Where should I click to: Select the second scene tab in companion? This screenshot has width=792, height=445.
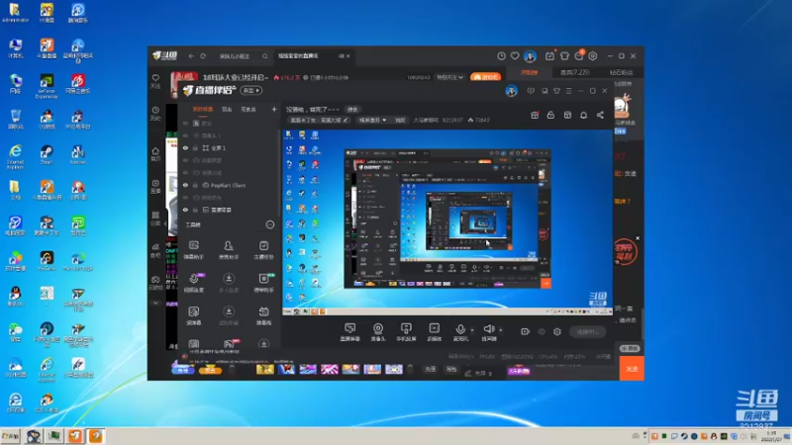coord(227,109)
